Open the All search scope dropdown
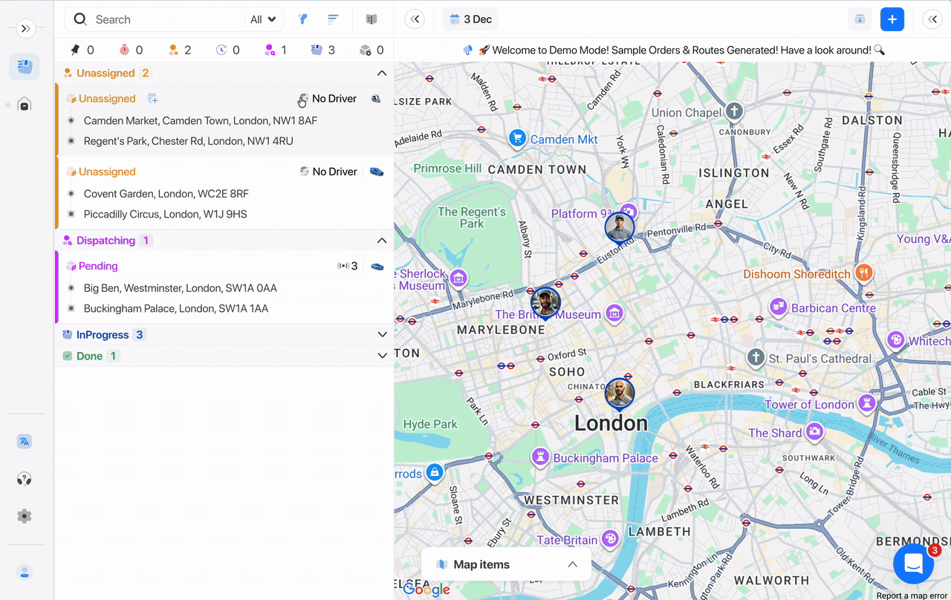951x600 pixels. tap(263, 19)
